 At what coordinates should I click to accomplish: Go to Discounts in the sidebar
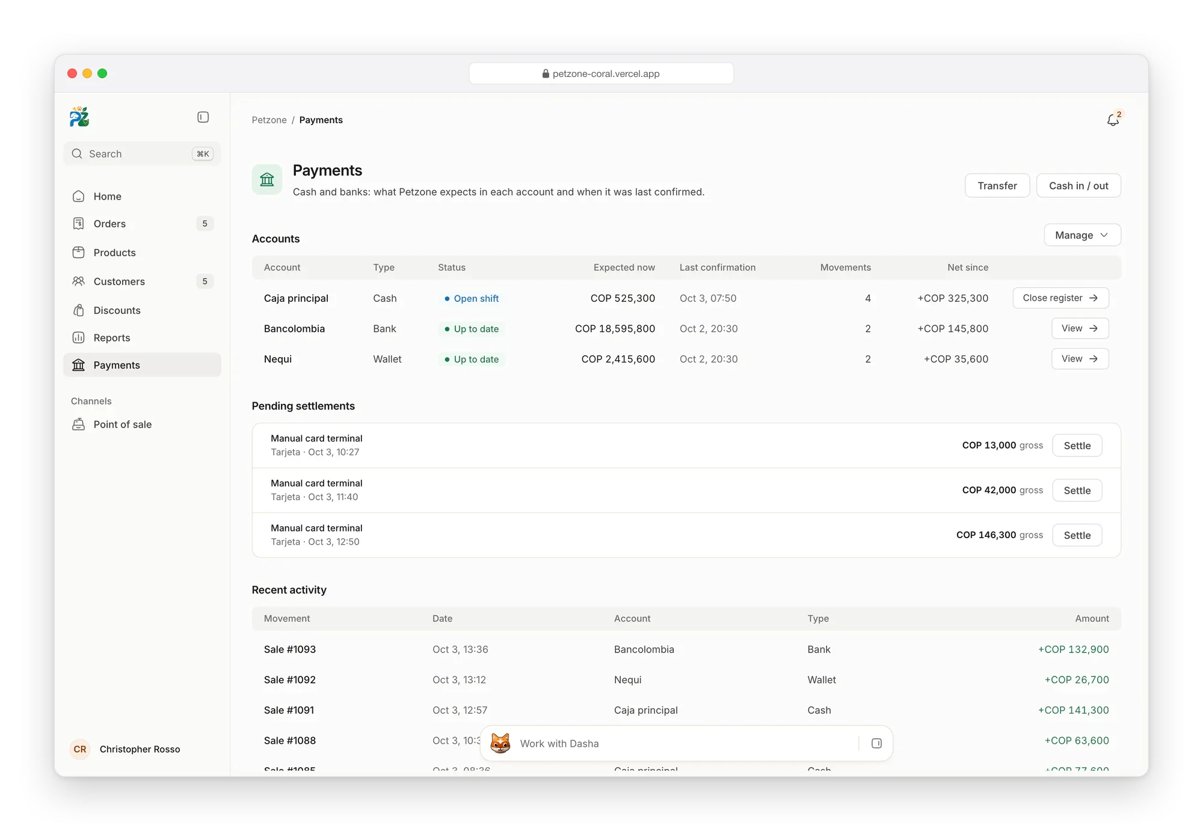click(x=142, y=310)
